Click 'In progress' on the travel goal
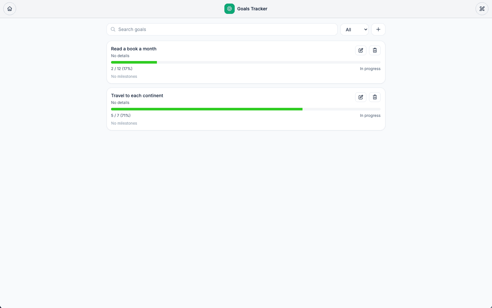The height and width of the screenshot is (308, 492). [x=370, y=115]
